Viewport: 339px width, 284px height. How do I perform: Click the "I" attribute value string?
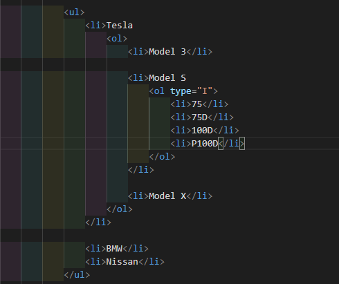[x=205, y=91]
